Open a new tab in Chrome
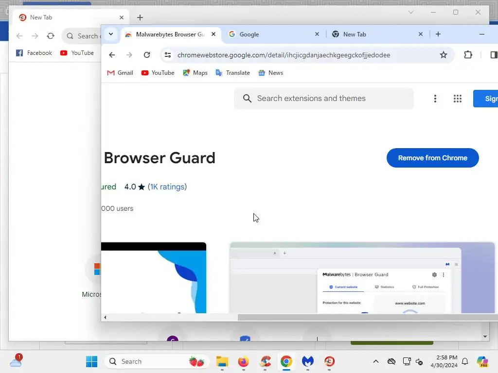Viewport: 498px width, 373px height. pyautogui.click(x=438, y=34)
